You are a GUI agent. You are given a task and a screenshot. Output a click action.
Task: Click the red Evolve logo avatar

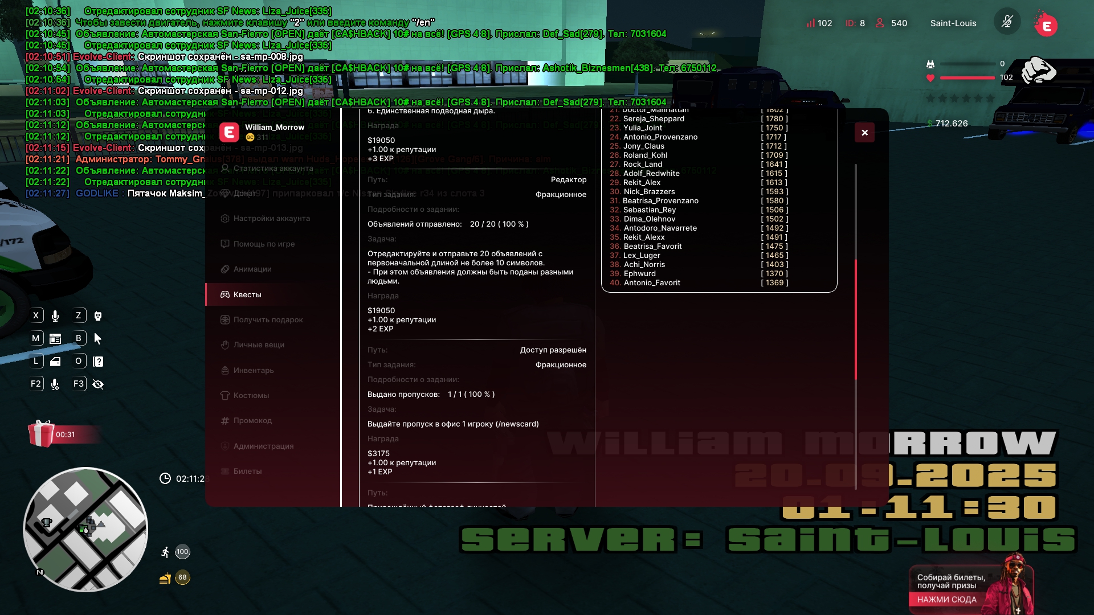coord(1046,25)
